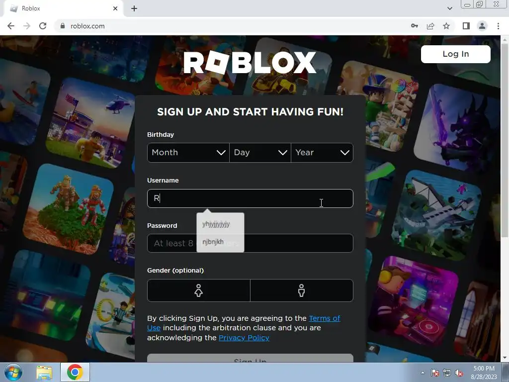Open the browser side panel icon
Viewport: 509px width, 382px height.
tap(466, 26)
